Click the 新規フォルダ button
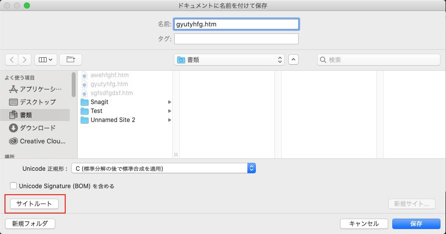 (x=30, y=224)
